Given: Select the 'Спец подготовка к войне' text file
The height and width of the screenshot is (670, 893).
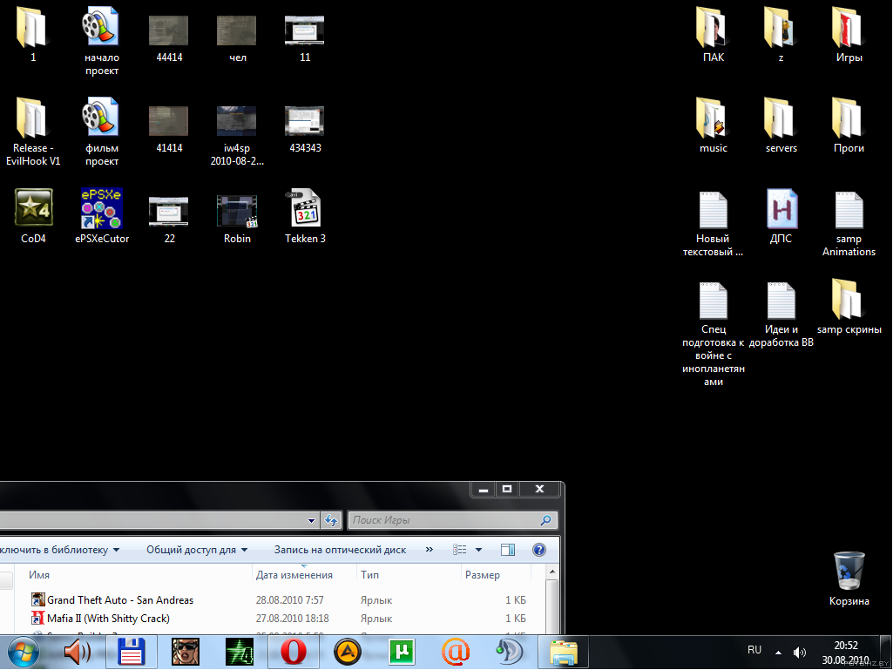Looking at the screenshot, I should click(713, 301).
